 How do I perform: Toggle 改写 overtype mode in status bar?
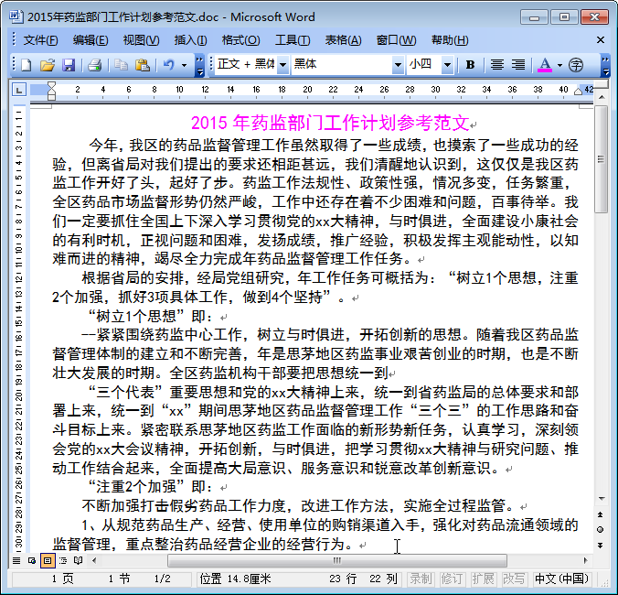pos(514,579)
